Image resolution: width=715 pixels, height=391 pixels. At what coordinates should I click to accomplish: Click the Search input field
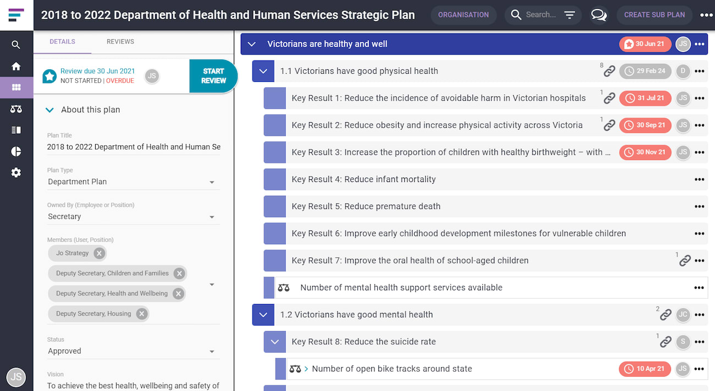(x=541, y=15)
